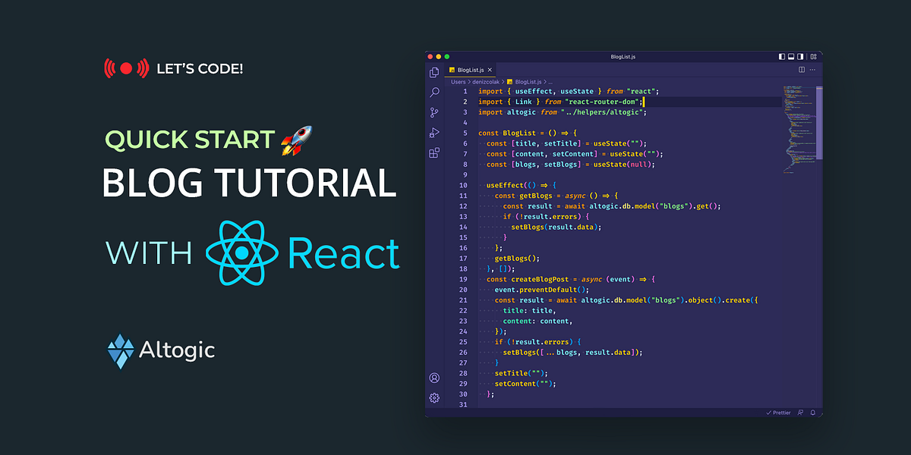Click line number 31 in the gutter
911x455 pixels.
click(464, 405)
